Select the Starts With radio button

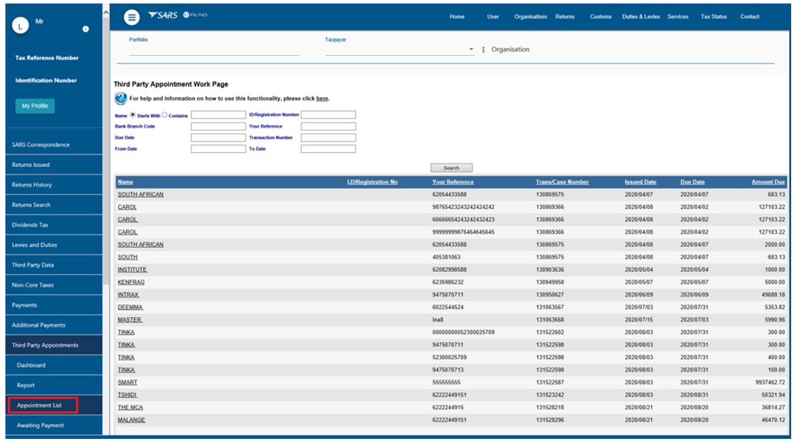click(x=133, y=114)
